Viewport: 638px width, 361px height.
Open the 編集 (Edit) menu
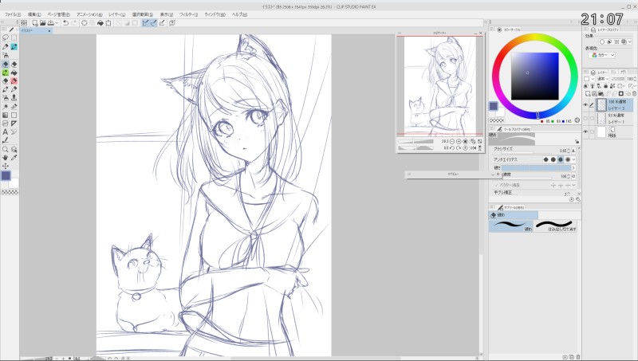point(34,14)
